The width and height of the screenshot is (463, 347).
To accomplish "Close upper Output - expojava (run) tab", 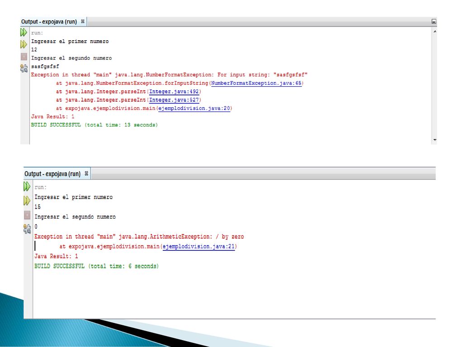I will [x=83, y=21].
